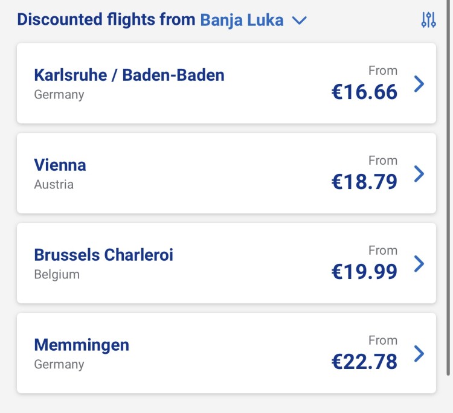Click the Austria country label under Vienna

coord(54,184)
